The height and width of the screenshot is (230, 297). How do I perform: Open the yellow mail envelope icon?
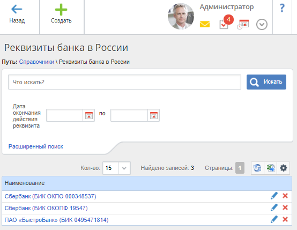point(205,24)
